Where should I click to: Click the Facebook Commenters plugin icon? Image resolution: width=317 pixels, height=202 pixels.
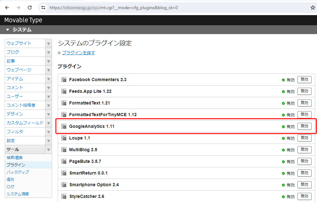64,80
